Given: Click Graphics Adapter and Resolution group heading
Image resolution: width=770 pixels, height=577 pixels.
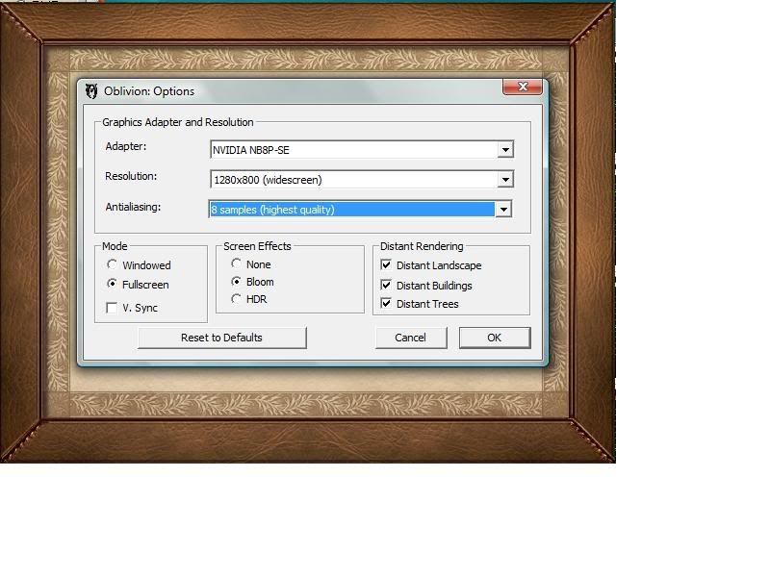Looking at the screenshot, I should pyautogui.click(x=178, y=122).
